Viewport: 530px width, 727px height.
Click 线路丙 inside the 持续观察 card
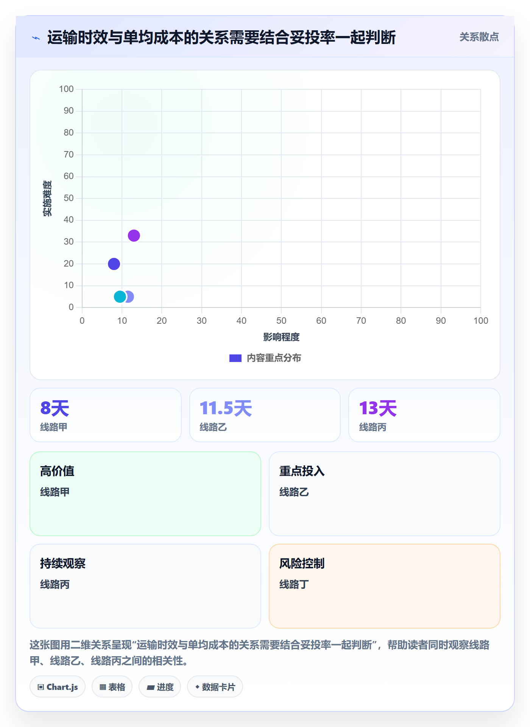tap(55, 584)
